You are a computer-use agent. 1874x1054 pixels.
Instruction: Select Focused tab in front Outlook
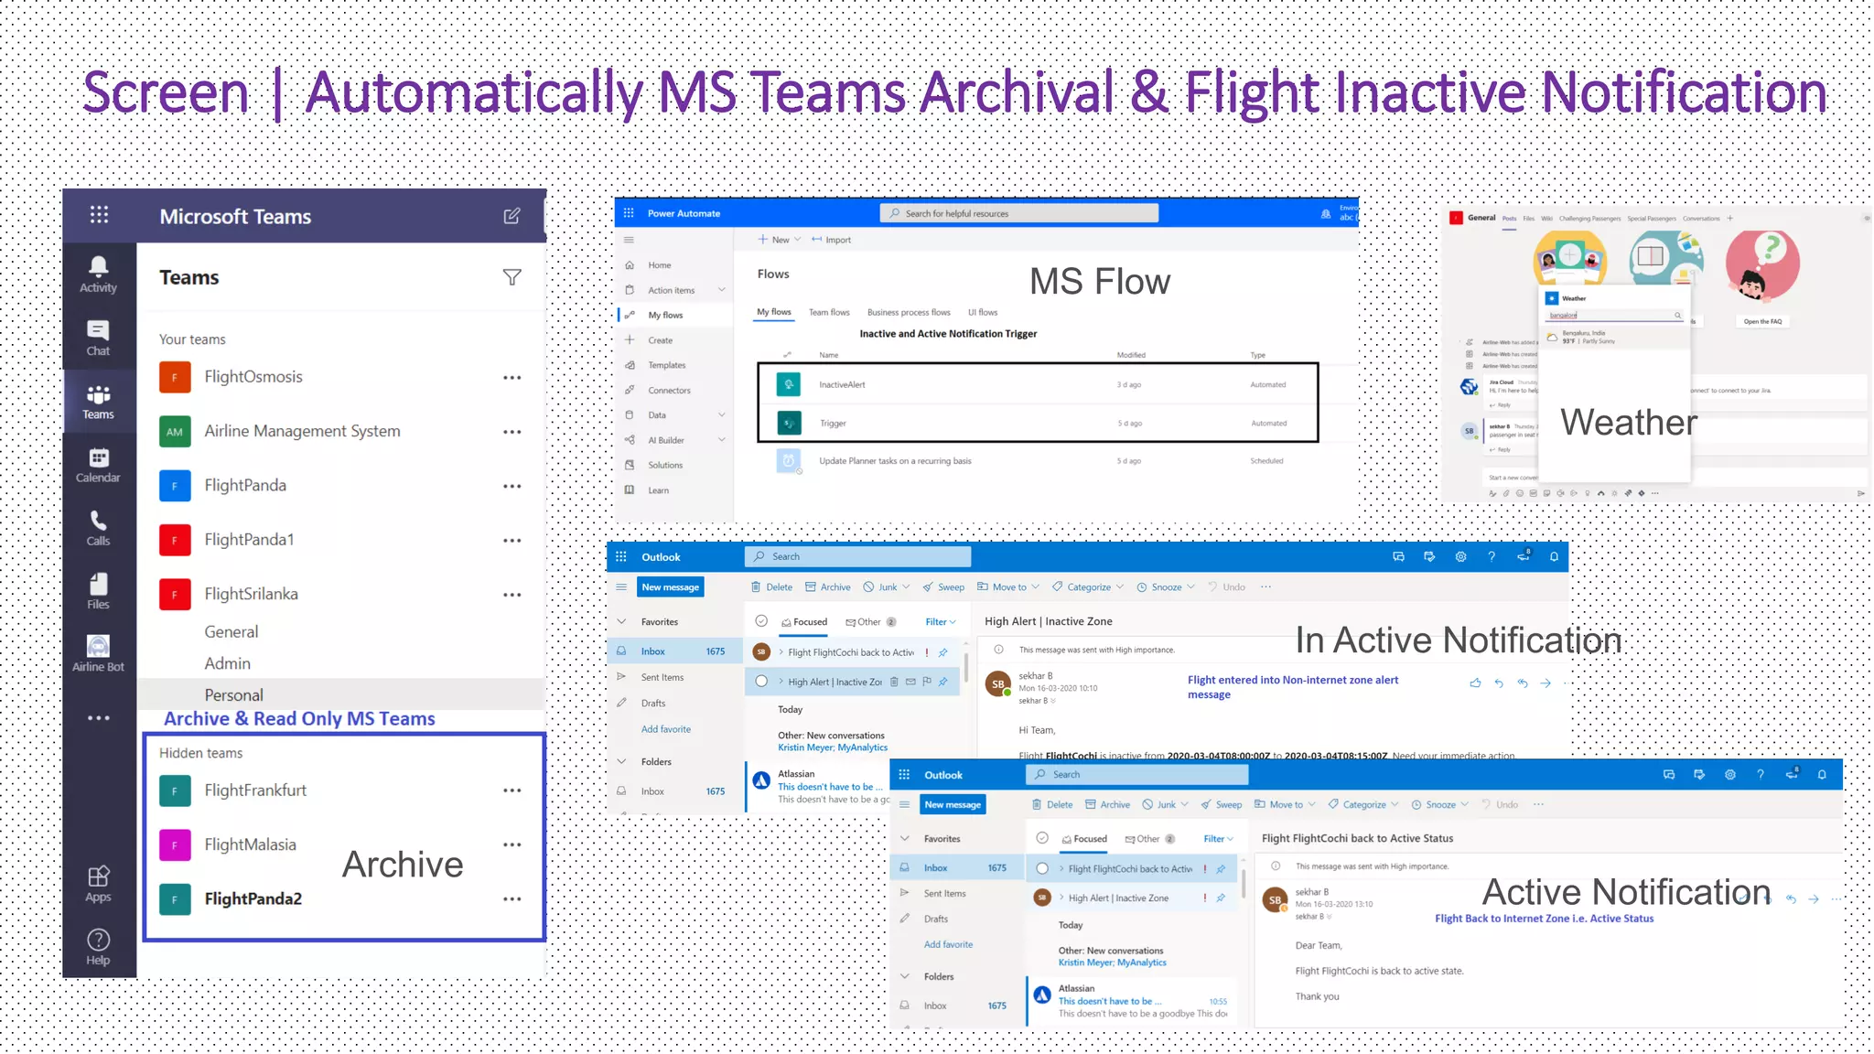pyautogui.click(x=1084, y=839)
